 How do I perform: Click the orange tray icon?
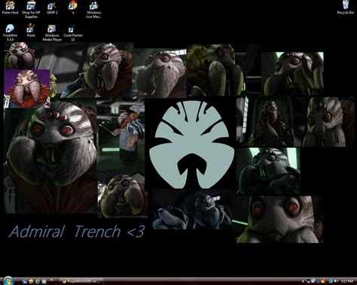pos(323,281)
